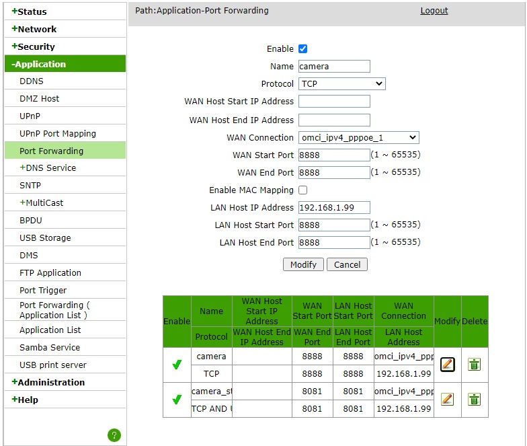This screenshot has height=446, width=527.
Task: Click the WAN Host End IP Address field
Action: tap(335, 120)
